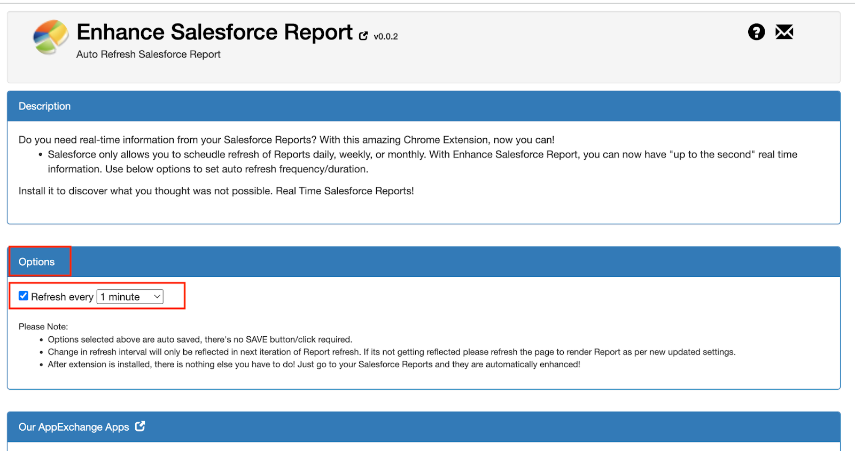This screenshot has height=451, width=855.
Task: Click the Refresh every label text
Action: click(62, 297)
